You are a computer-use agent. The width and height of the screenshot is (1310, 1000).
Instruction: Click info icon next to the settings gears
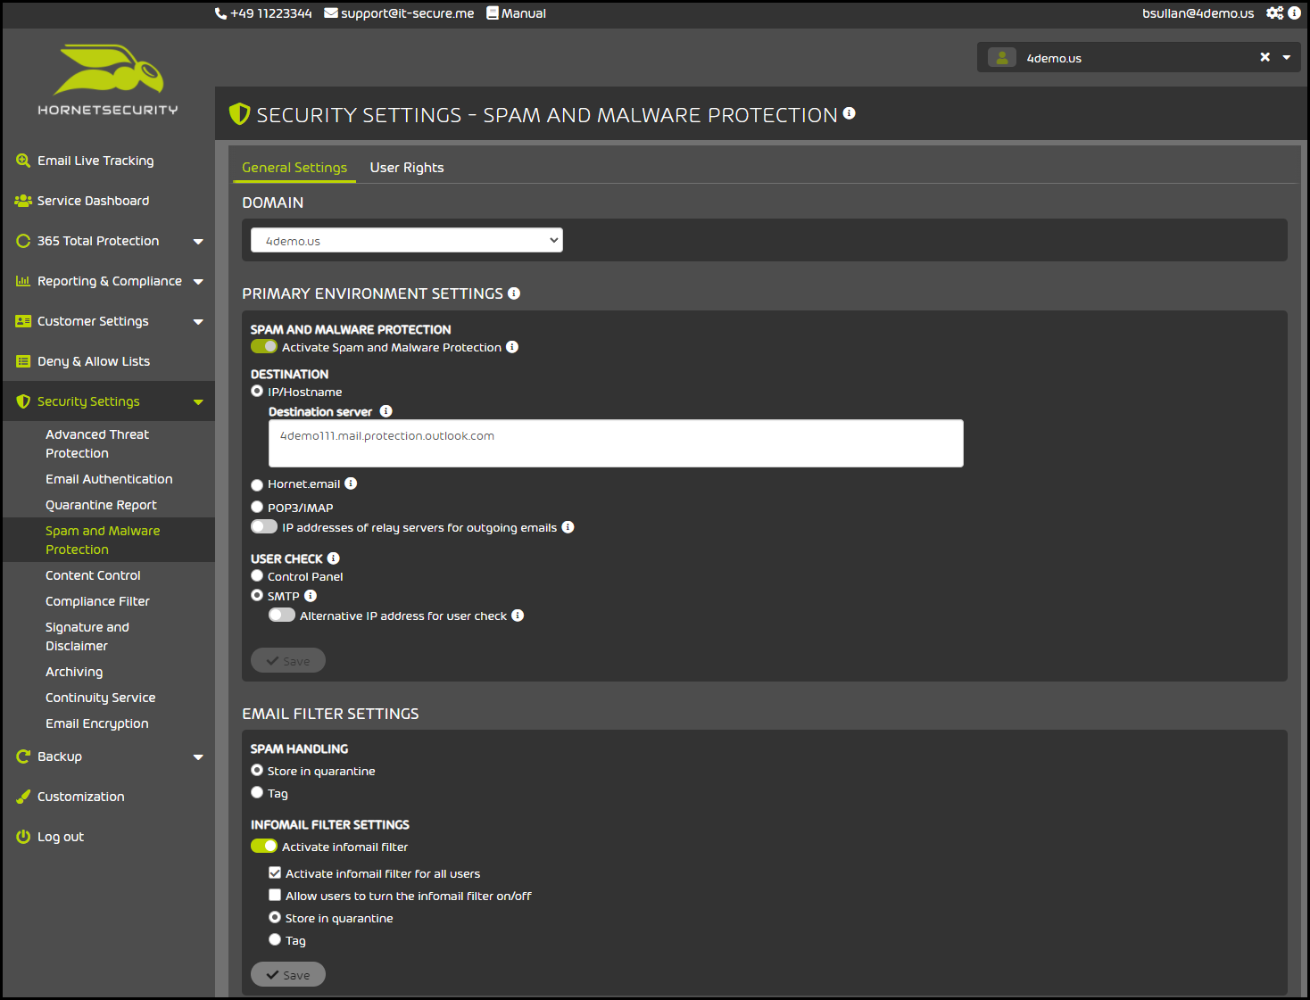coord(1295,13)
